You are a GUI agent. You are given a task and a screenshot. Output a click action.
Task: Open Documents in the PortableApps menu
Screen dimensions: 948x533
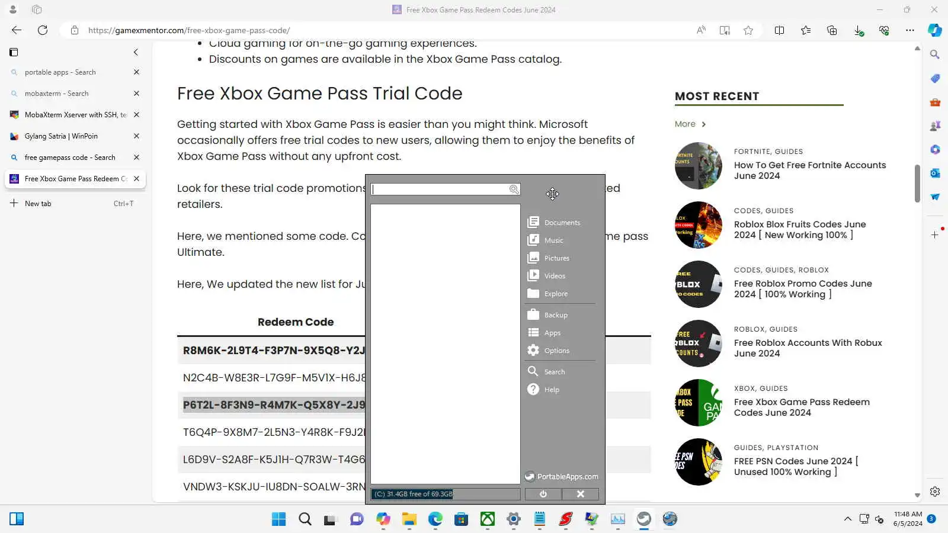554,222
